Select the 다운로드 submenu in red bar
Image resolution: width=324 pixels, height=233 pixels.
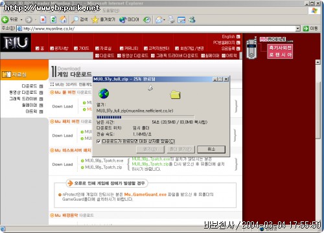tap(105, 56)
